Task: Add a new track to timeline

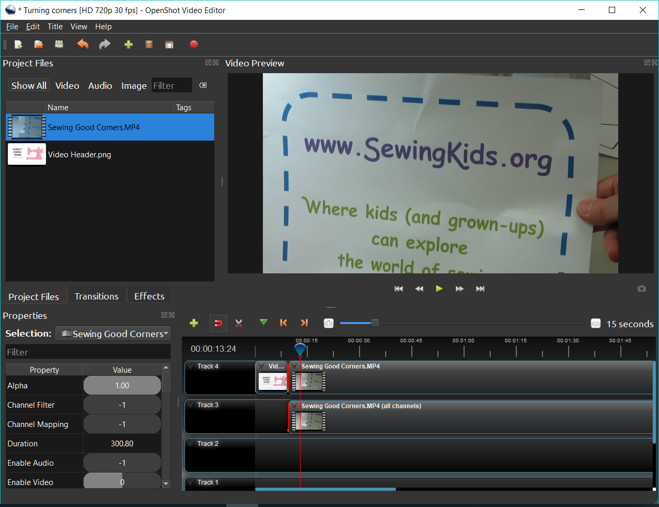Action: pos(194,323)
